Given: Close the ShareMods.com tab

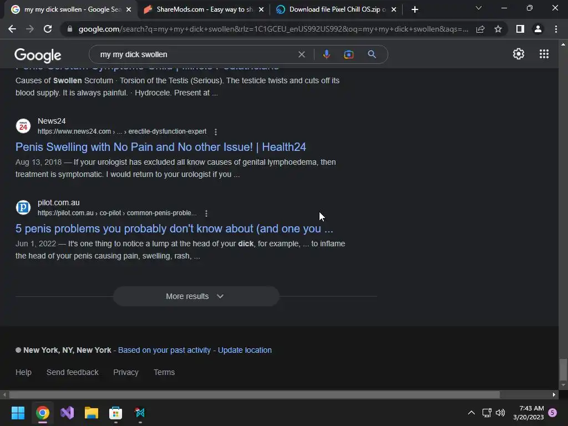Looking at the screenshot, I should [261, 9].
